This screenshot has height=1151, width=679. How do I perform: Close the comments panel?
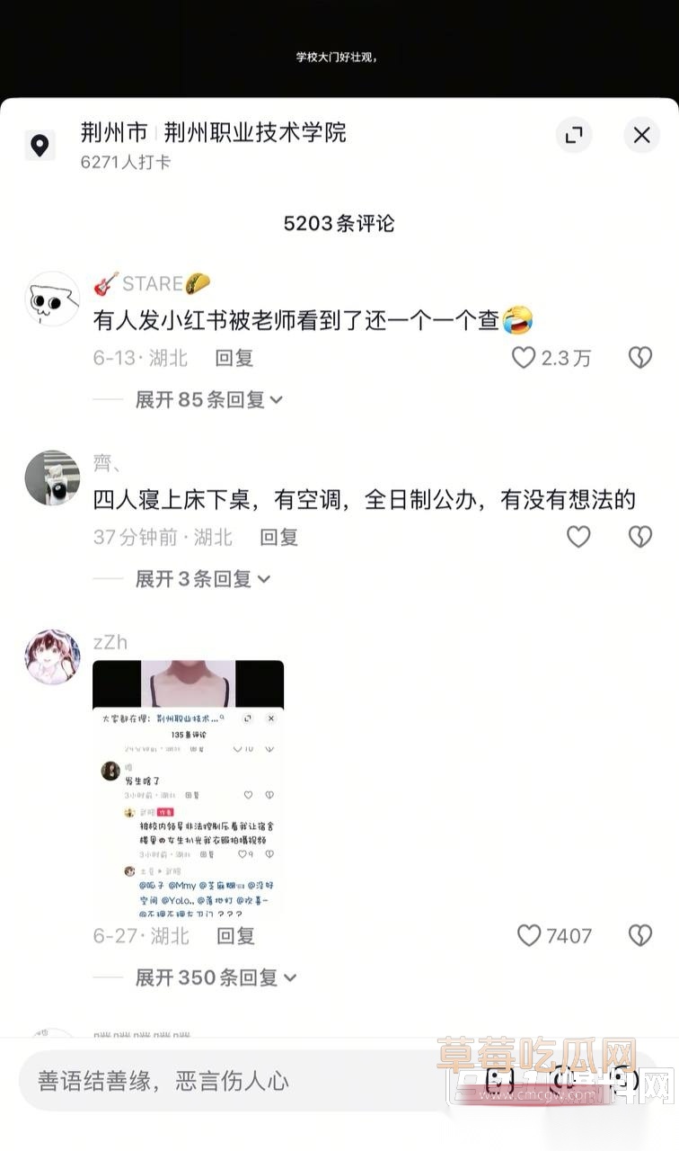point(641,136)
